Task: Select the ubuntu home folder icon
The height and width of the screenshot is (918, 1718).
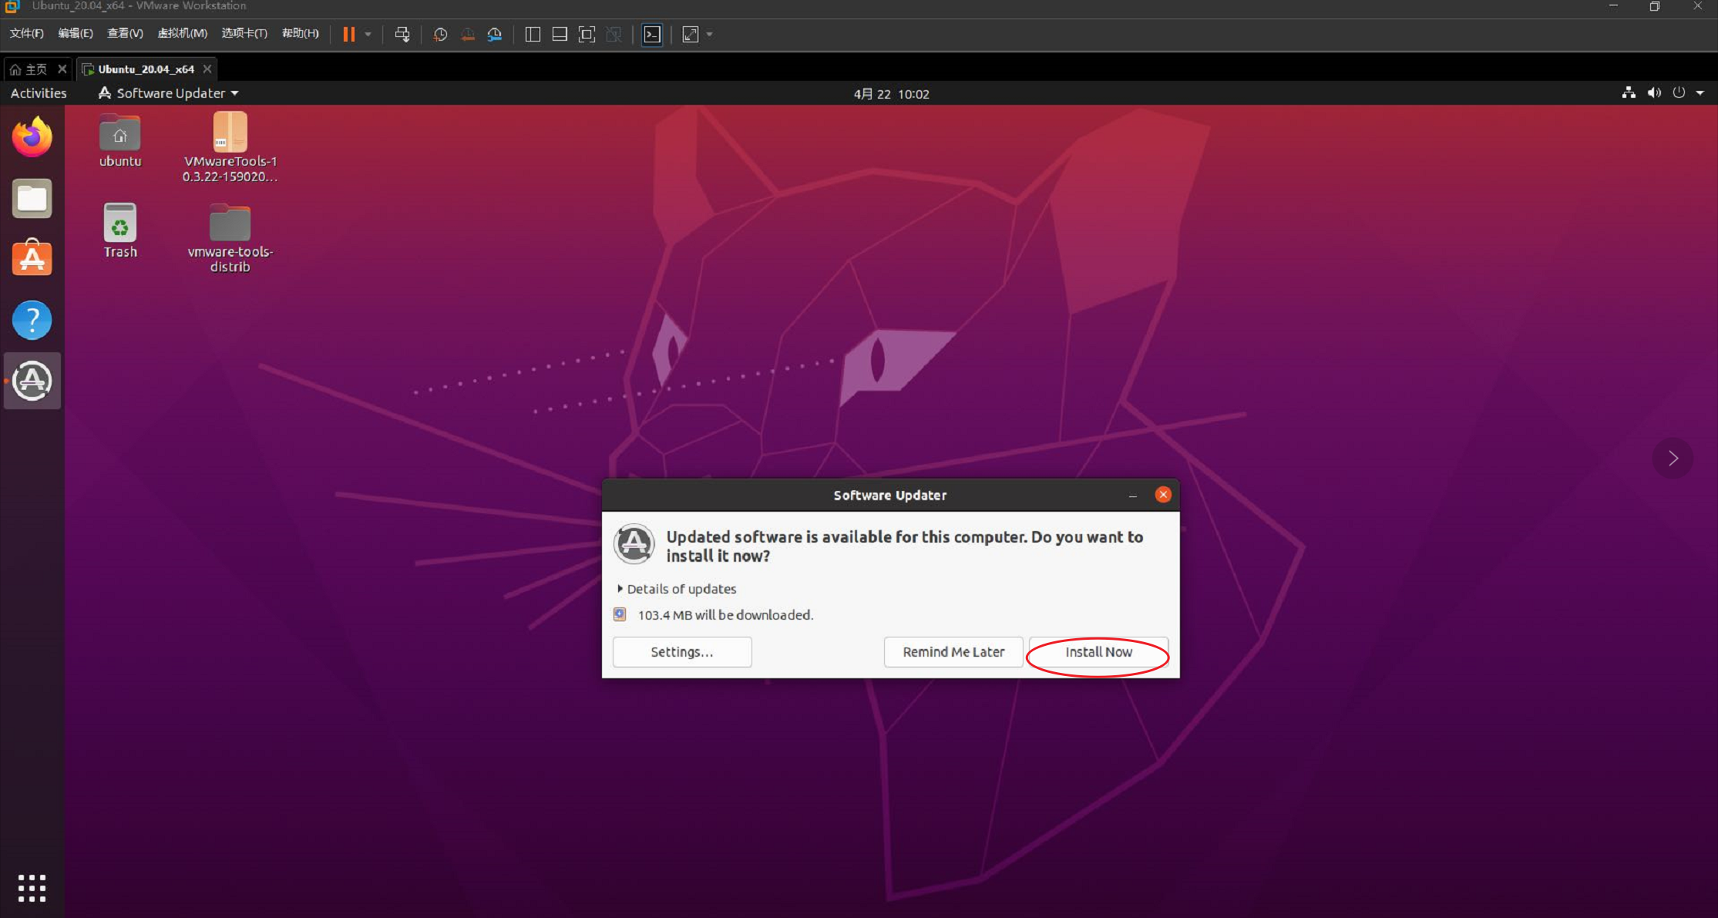Action: point(120,140)
